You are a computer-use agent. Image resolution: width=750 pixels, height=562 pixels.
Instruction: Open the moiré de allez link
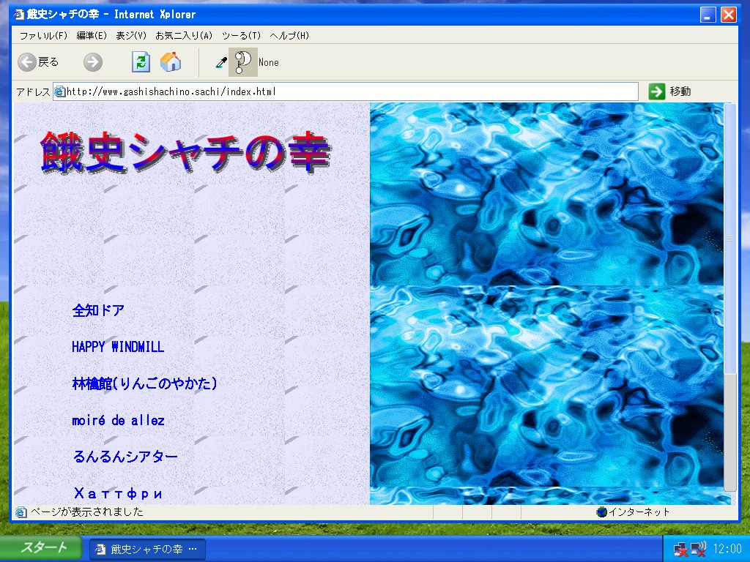point(118,421)
